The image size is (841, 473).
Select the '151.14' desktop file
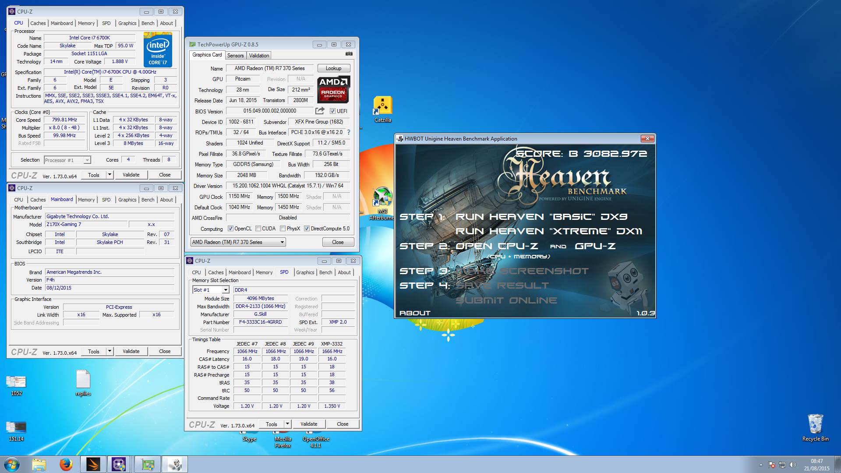pos(16,431)
